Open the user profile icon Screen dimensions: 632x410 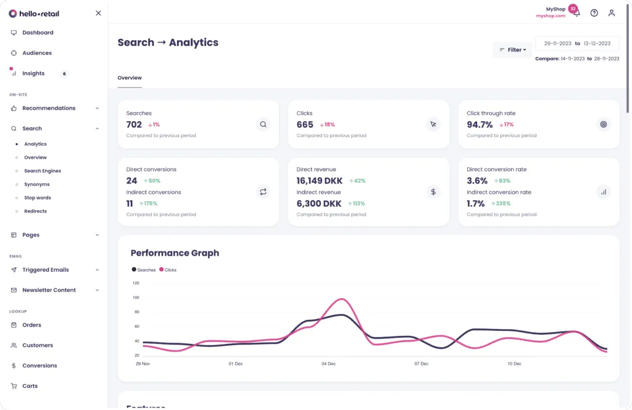611,12
